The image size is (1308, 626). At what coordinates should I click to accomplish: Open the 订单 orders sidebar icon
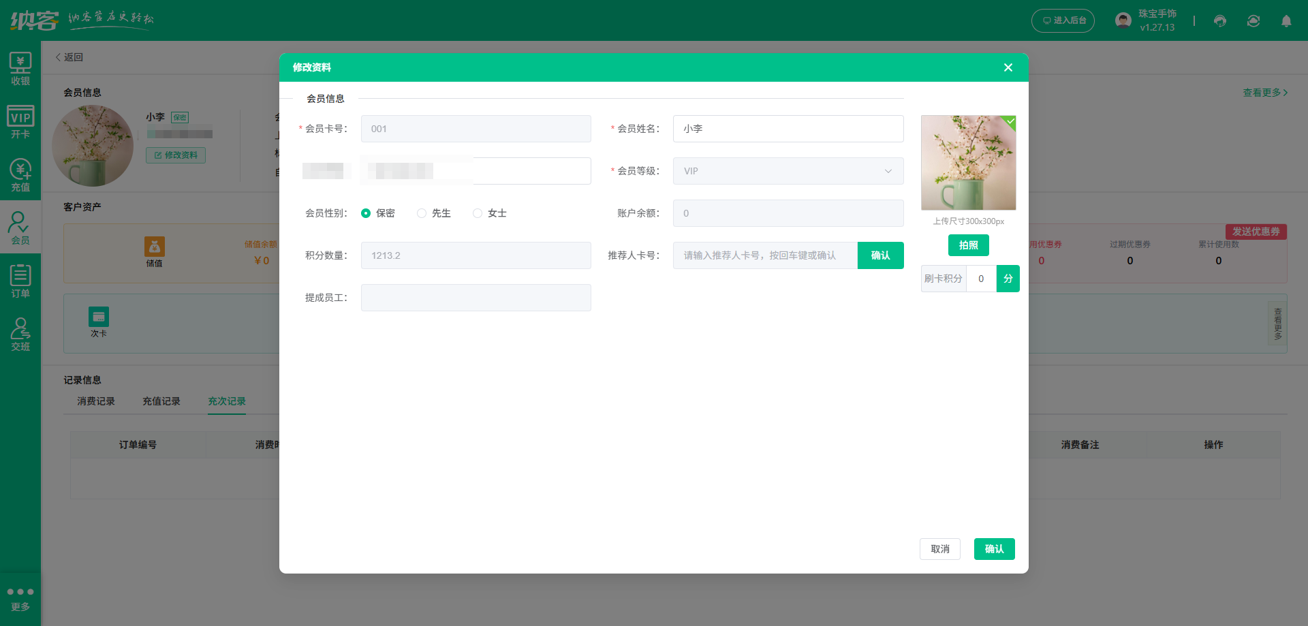pyautogui.click(x=20, y=281)
